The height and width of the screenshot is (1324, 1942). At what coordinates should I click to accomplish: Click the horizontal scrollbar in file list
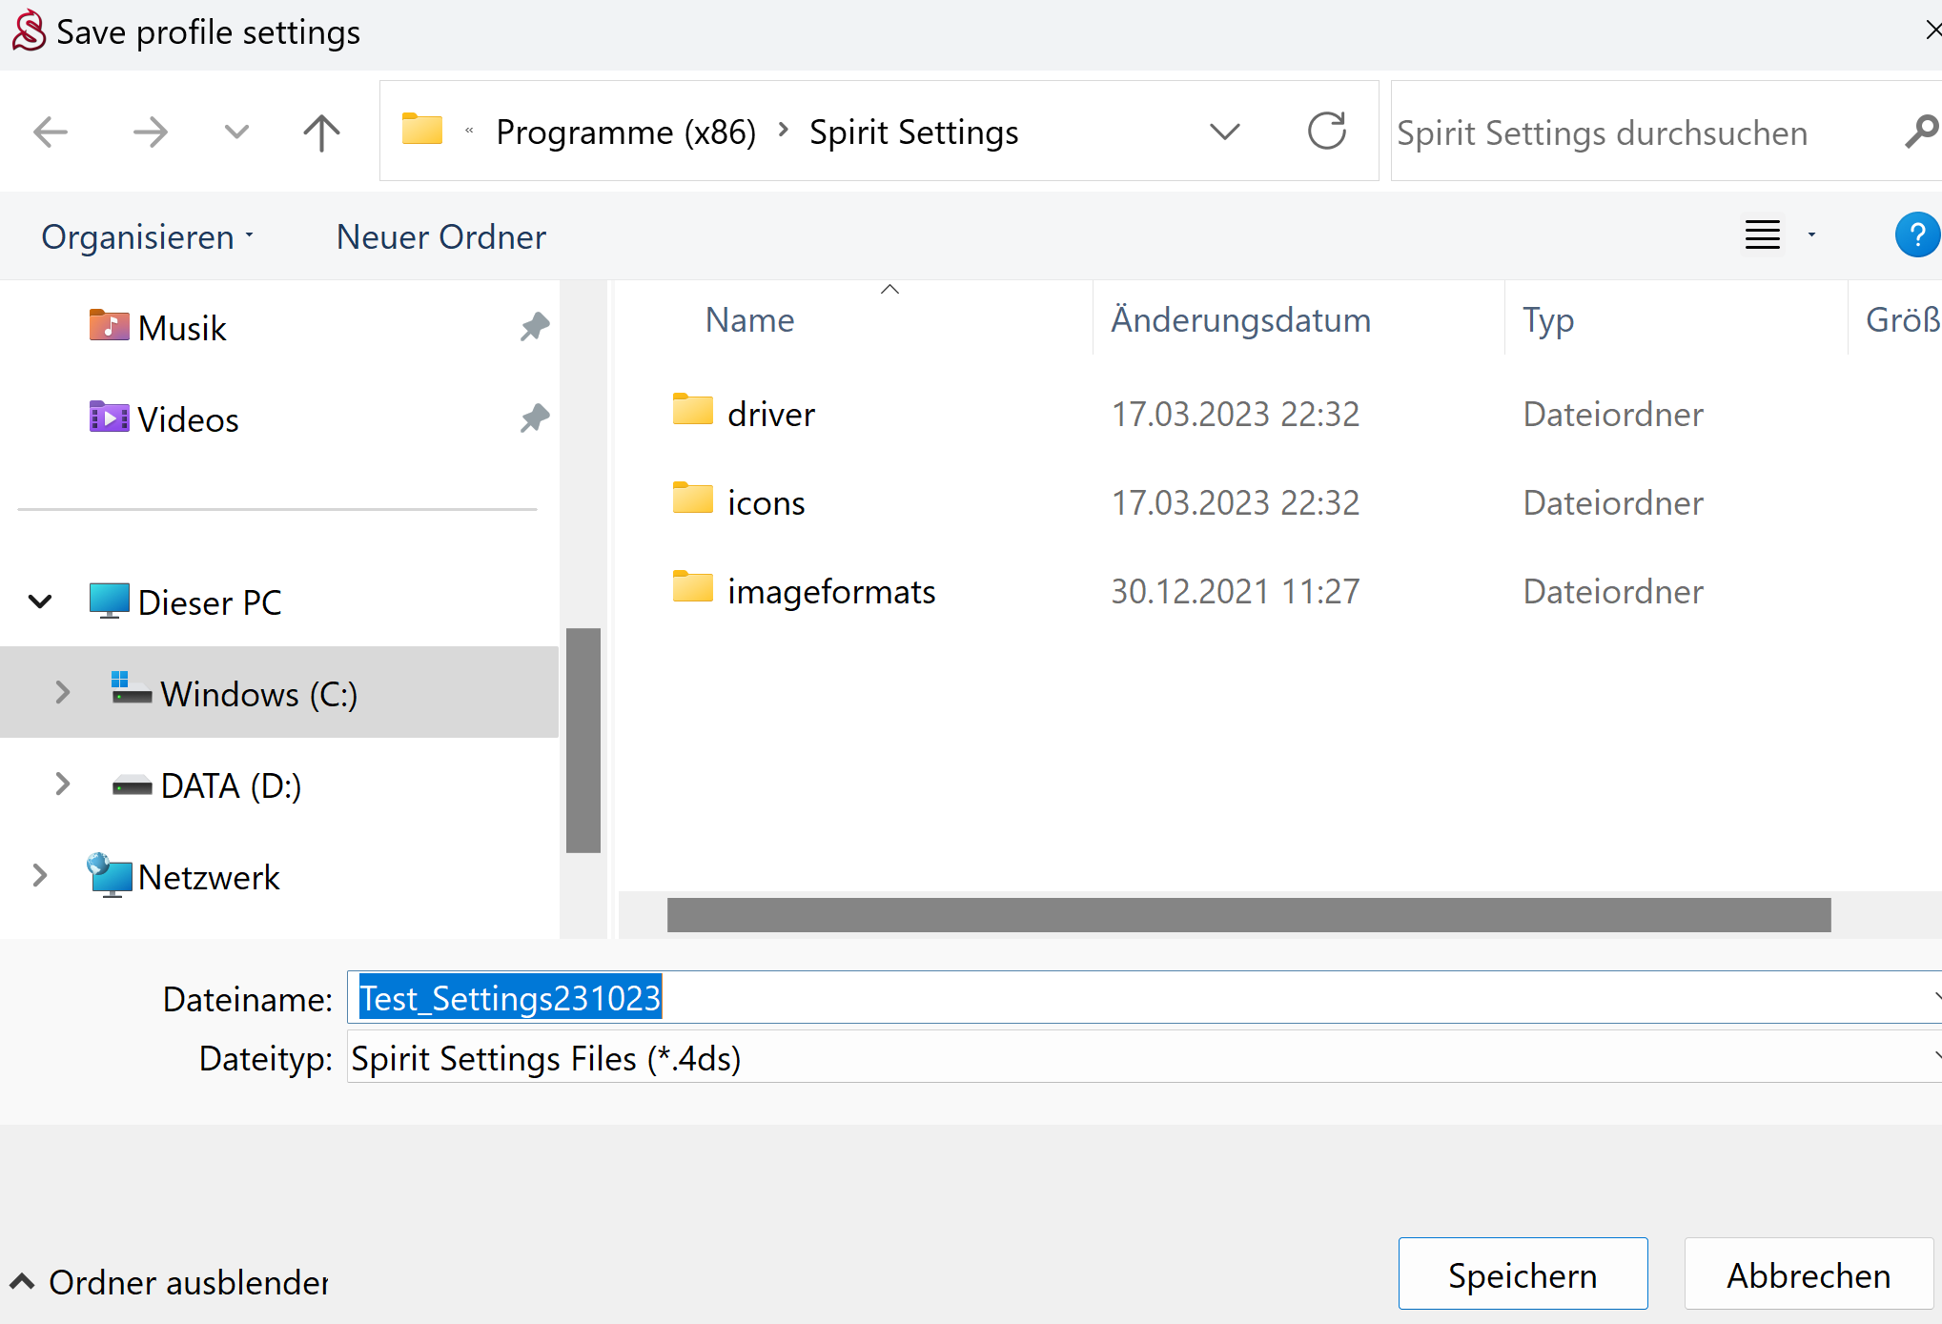[1248, 915]
